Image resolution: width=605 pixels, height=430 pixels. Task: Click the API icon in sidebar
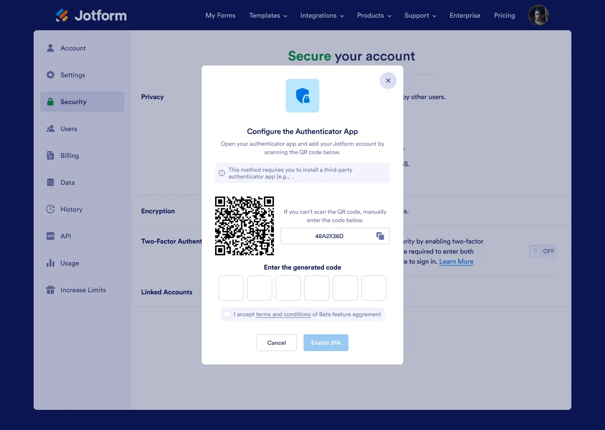[50, 236]
